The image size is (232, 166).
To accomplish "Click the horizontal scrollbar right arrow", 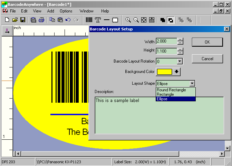I will click(222, 154).
